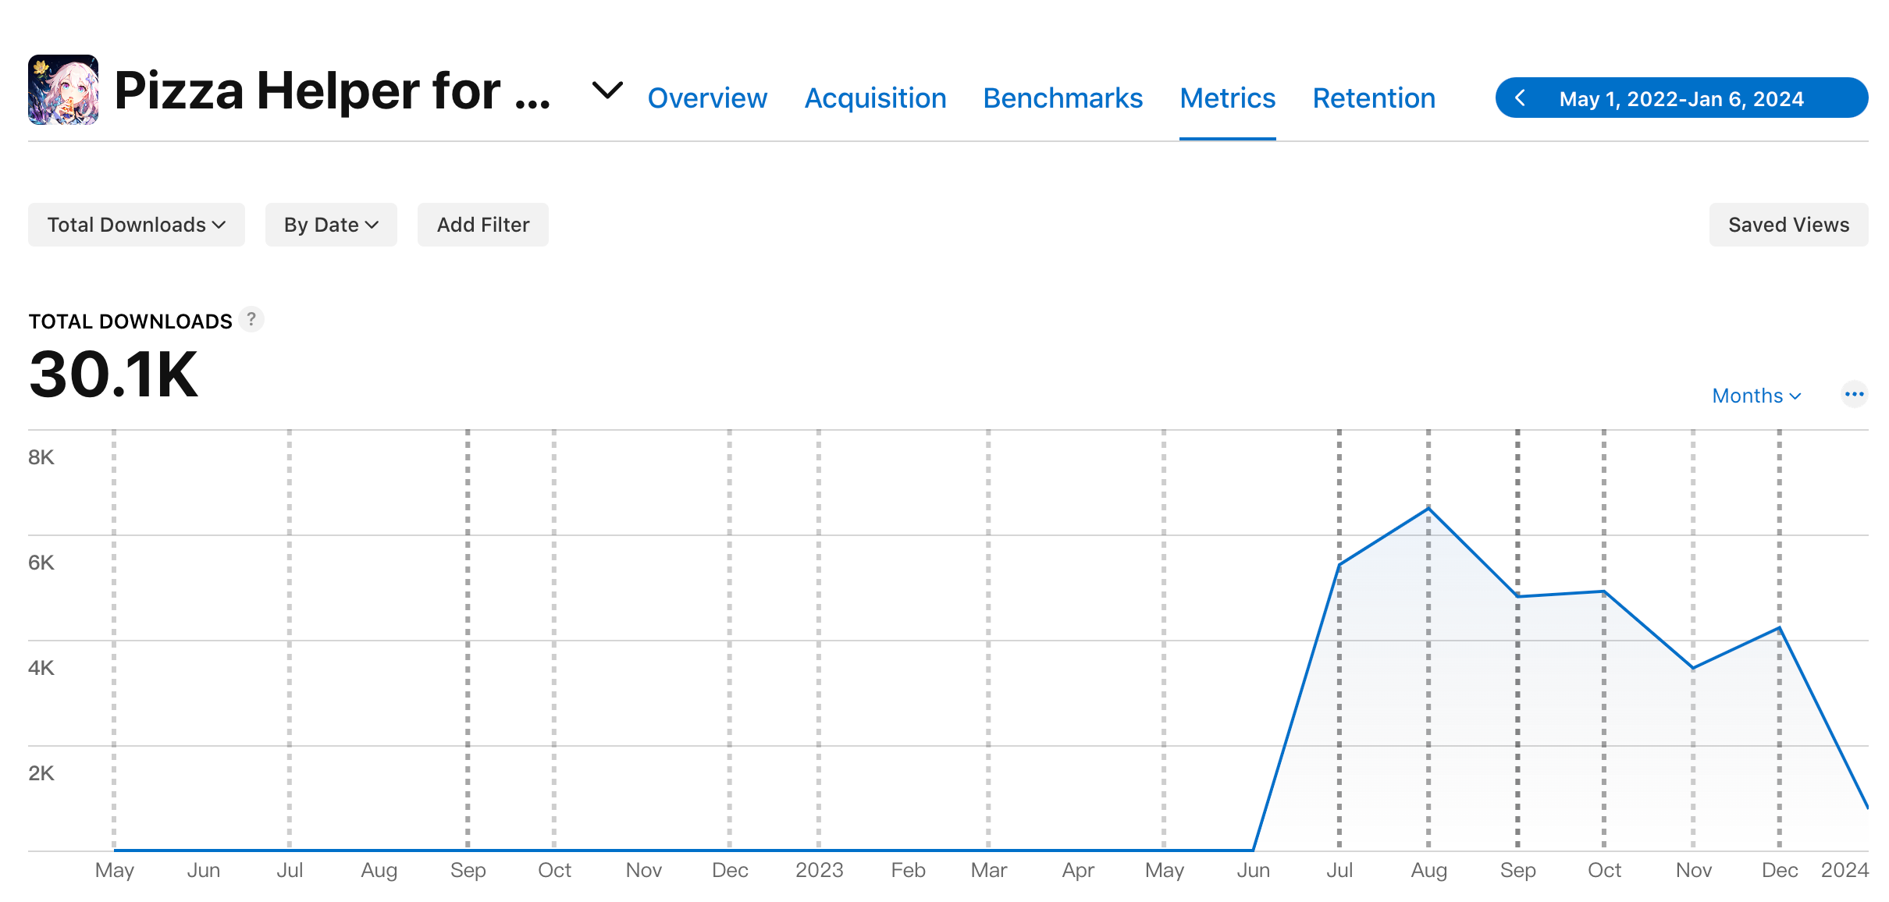This screenshot has height=902, width=1889.
Task: Click the 30.1K total downloads value
Action: pos(114,375)
